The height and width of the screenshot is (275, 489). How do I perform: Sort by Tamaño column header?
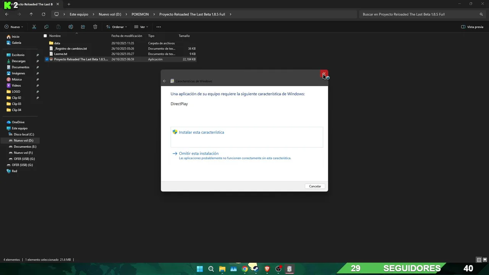coord(184,36)
